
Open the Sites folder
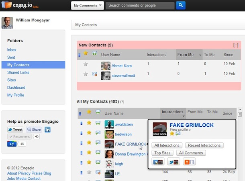point(12,80)
